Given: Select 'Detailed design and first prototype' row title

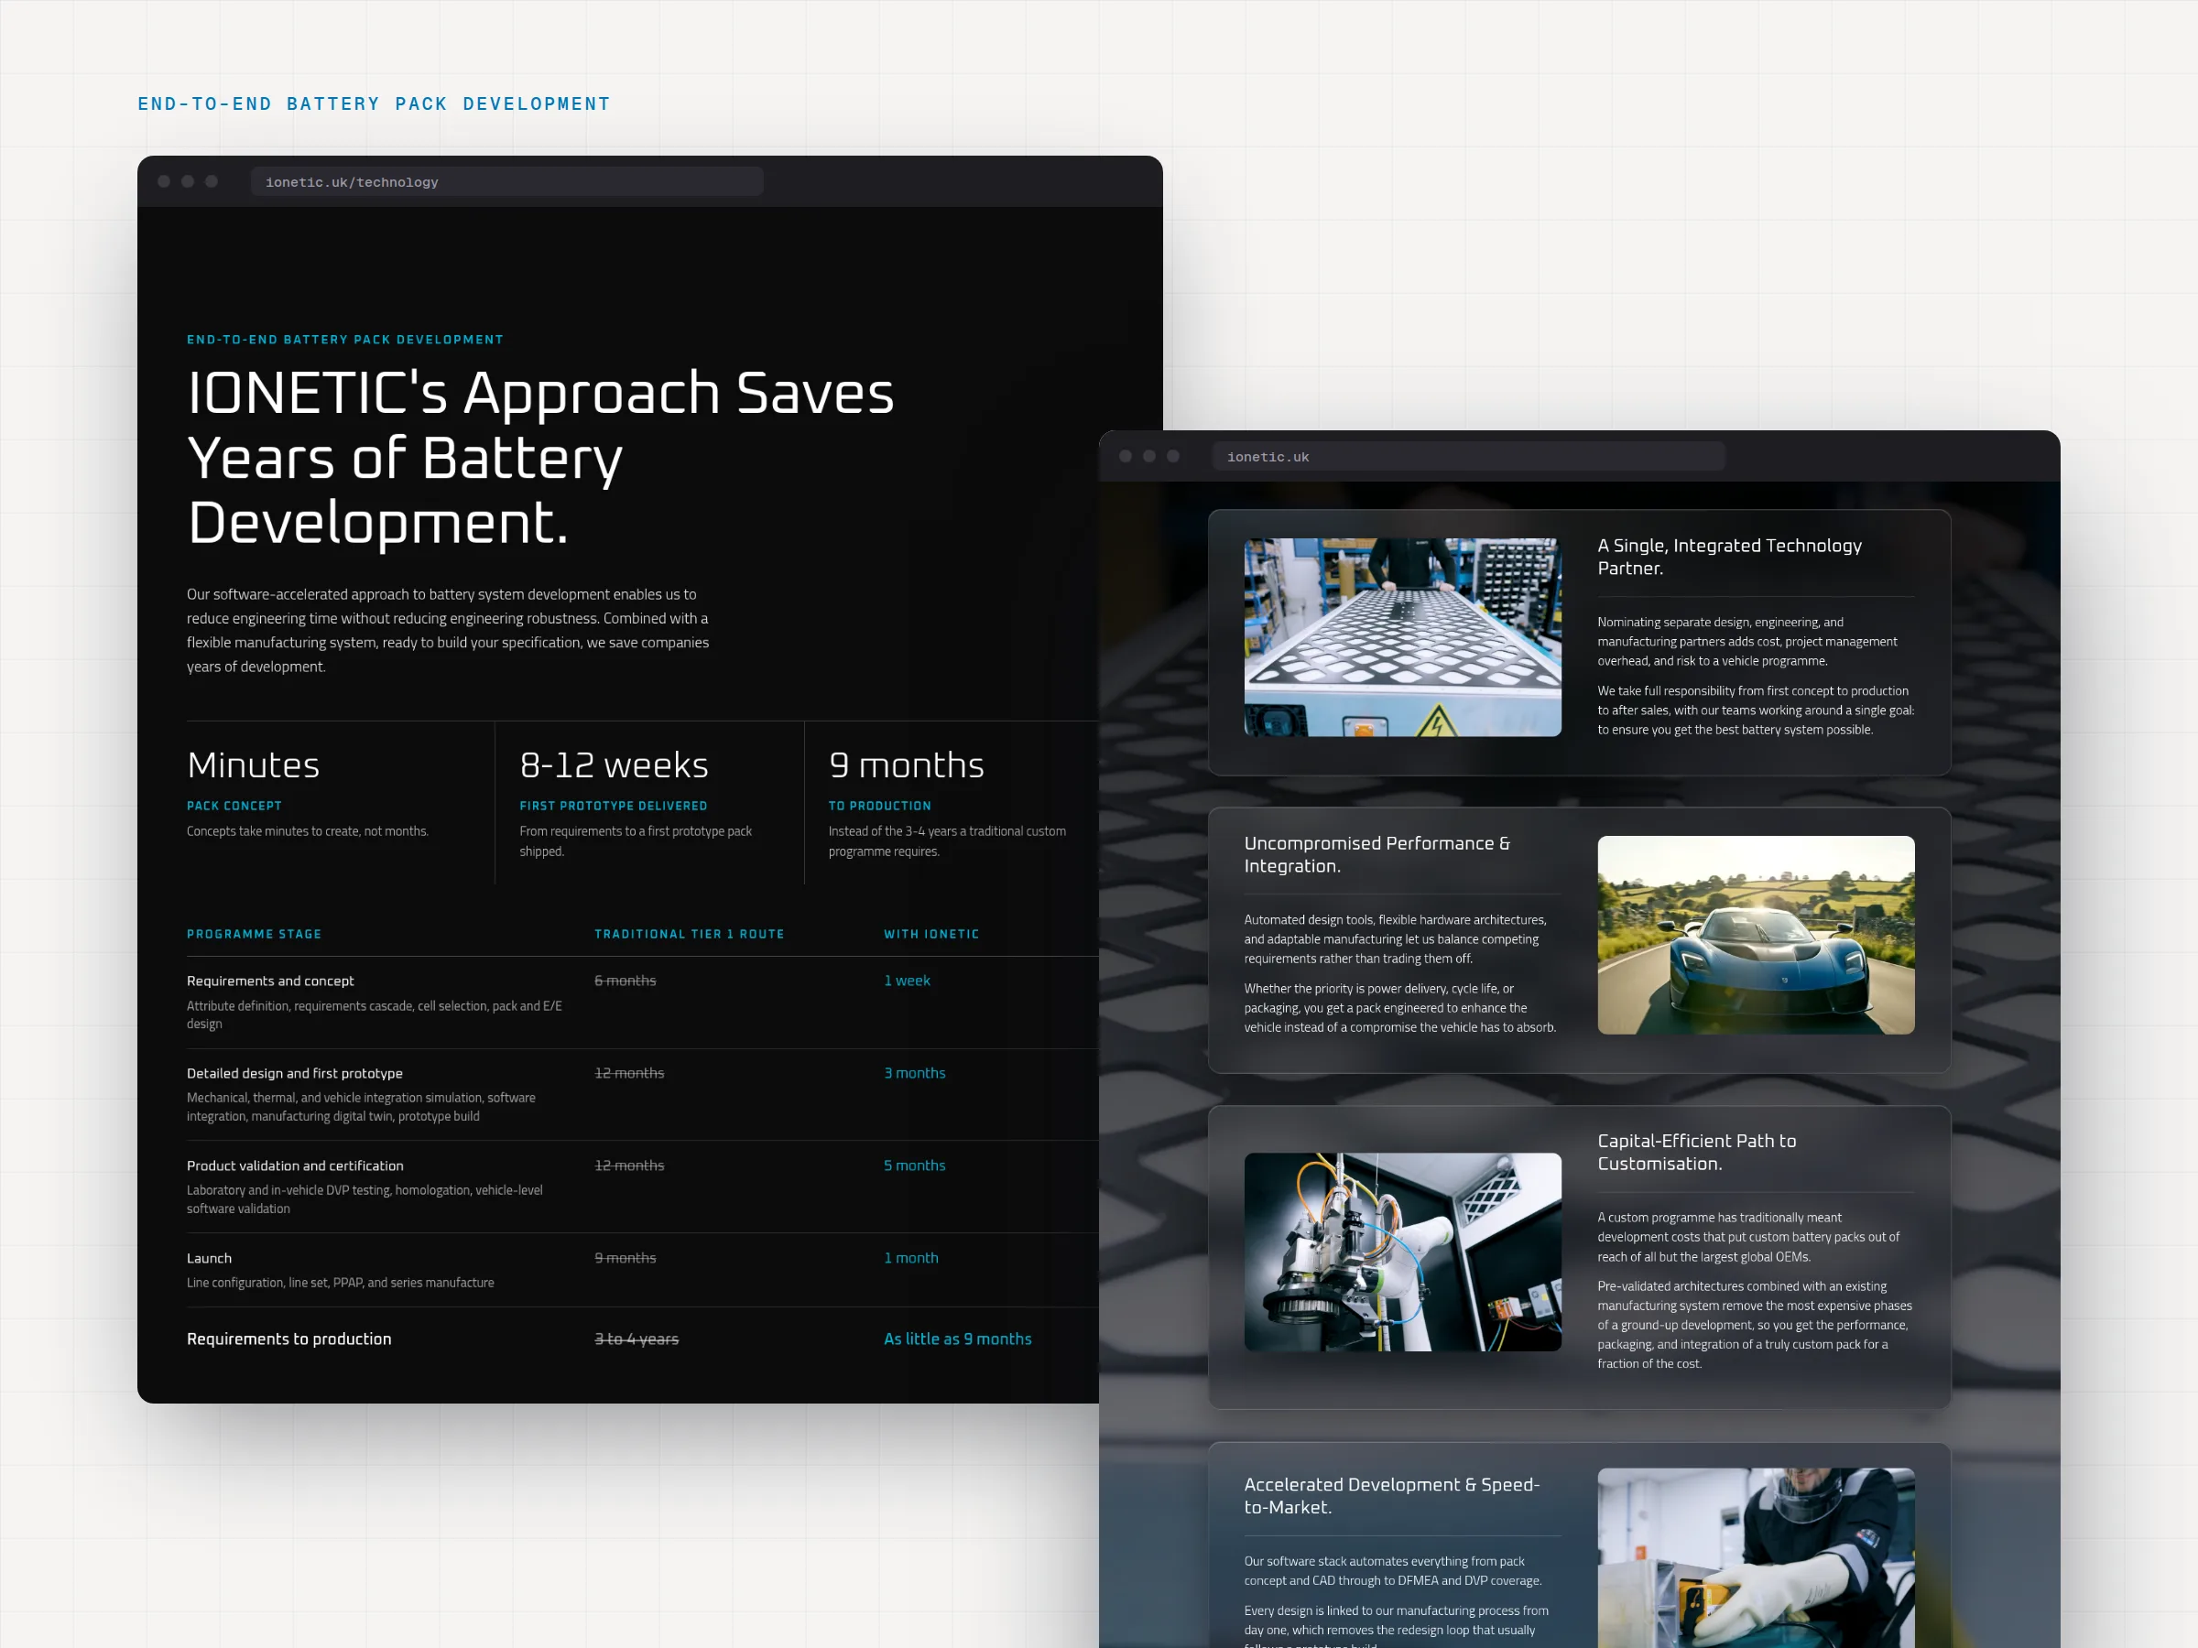Looking at the screenshot, I should pyautogui.click(x=295, y=1073).
